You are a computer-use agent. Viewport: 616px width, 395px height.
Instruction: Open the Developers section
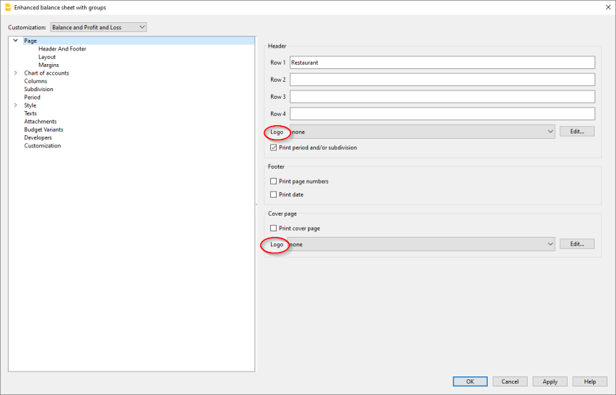pos(38,137)
